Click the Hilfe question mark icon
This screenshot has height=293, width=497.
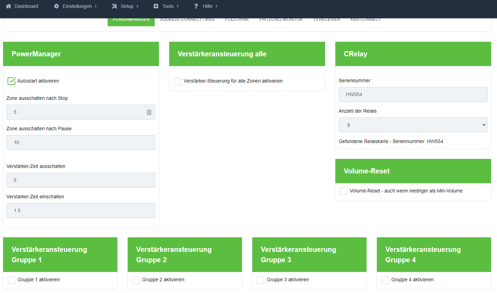pyautogui.click(x=196, y=6)
